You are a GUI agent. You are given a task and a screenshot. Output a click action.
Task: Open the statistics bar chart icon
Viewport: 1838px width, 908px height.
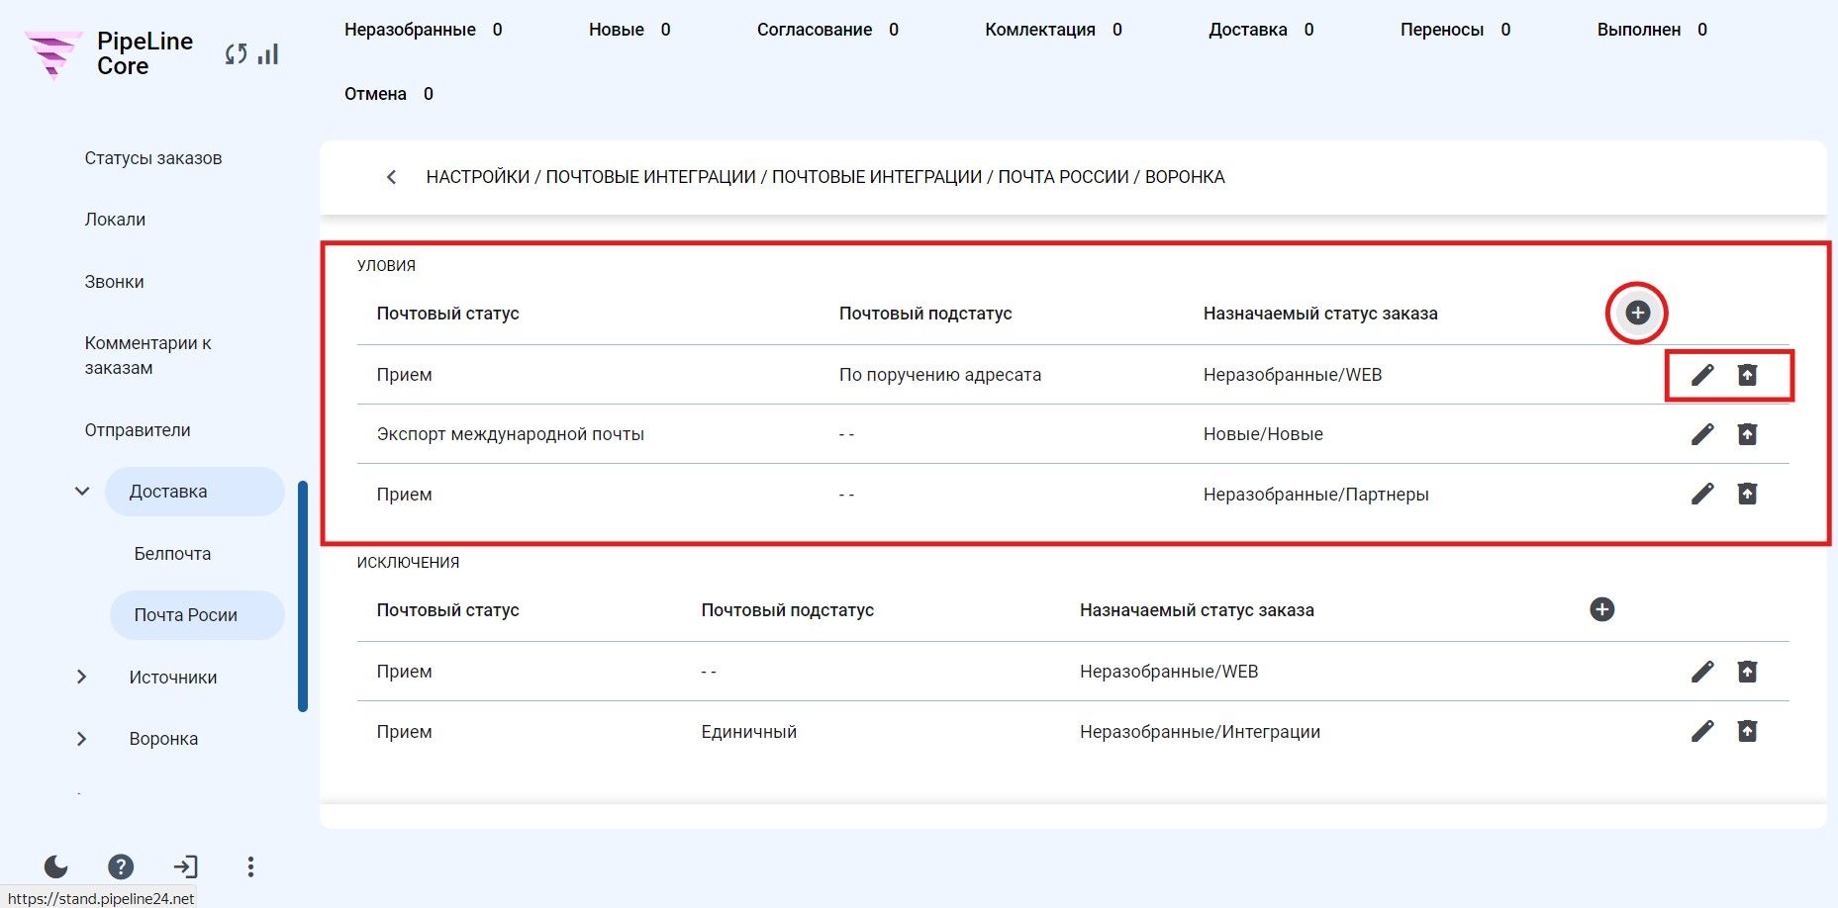point(268,54)
